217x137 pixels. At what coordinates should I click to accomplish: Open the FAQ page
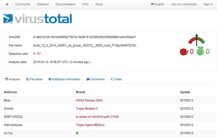[85, 4]
